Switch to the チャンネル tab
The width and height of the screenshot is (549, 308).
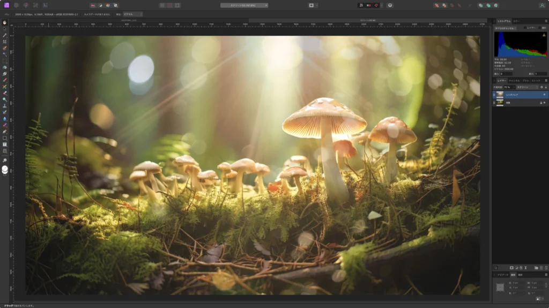pos(514,80)
